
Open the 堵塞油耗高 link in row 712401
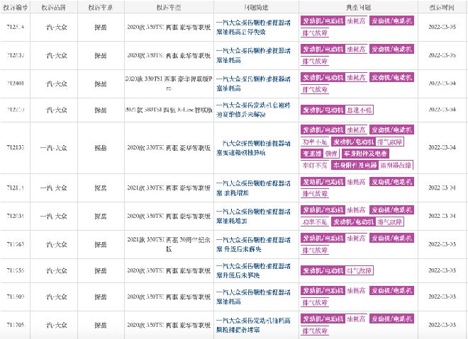(253, 84)
